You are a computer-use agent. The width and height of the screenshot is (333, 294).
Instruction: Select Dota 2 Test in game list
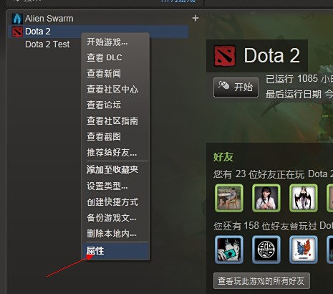47,44
